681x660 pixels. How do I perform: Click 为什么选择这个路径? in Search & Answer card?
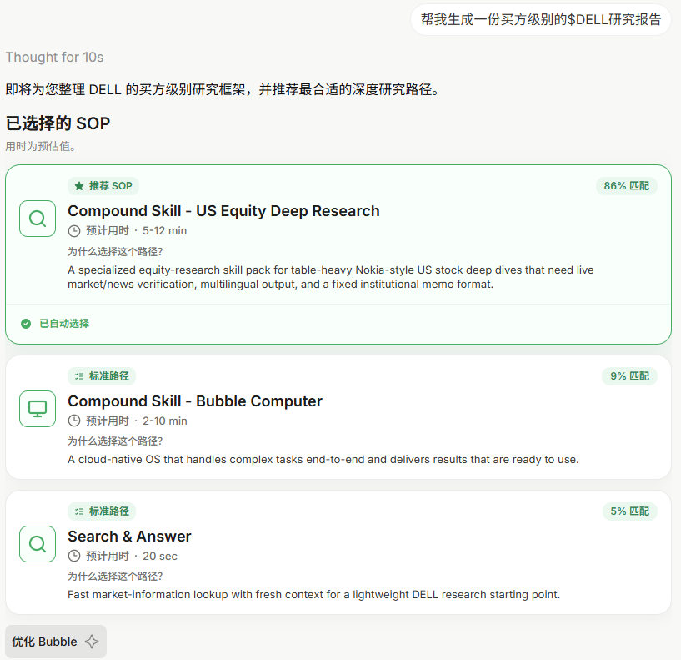click(115, 577)
